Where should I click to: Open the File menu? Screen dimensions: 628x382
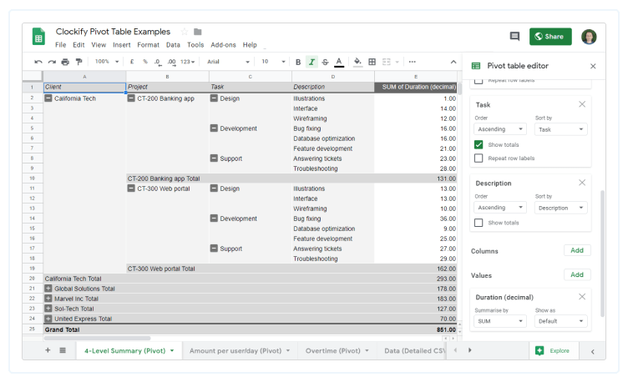pos(60,45)
